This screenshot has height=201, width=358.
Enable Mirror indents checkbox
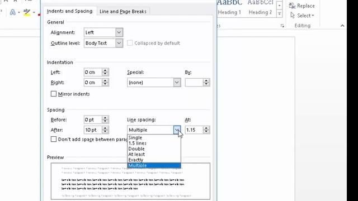tap(54, 94)
